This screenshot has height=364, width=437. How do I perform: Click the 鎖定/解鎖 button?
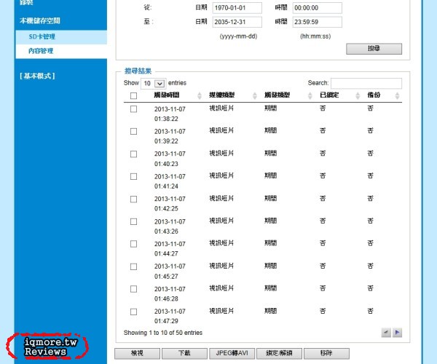pos(279,353)
